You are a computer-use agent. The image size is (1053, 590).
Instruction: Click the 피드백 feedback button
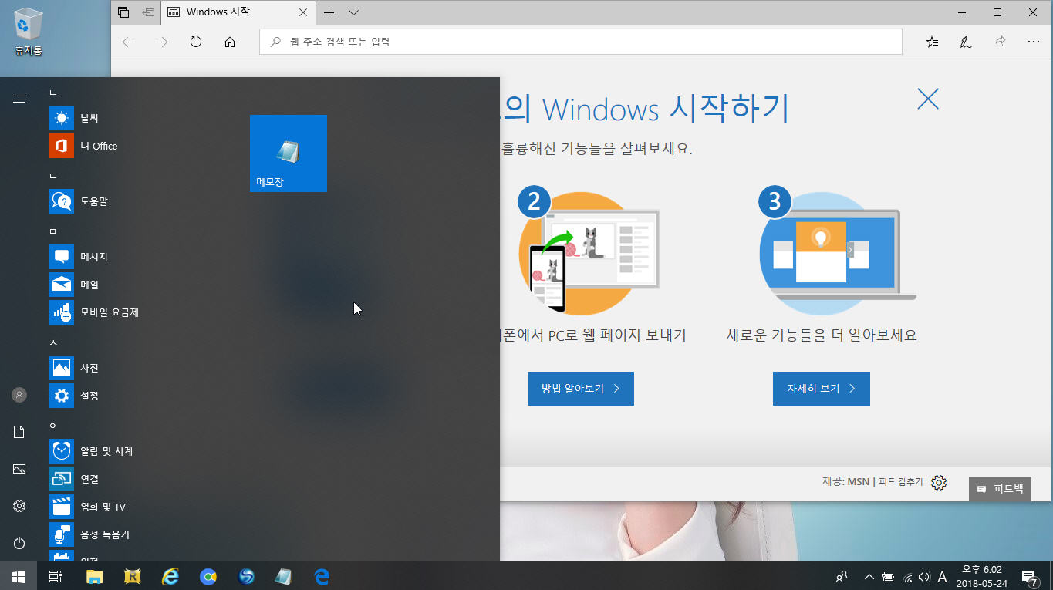(1000, 489)
